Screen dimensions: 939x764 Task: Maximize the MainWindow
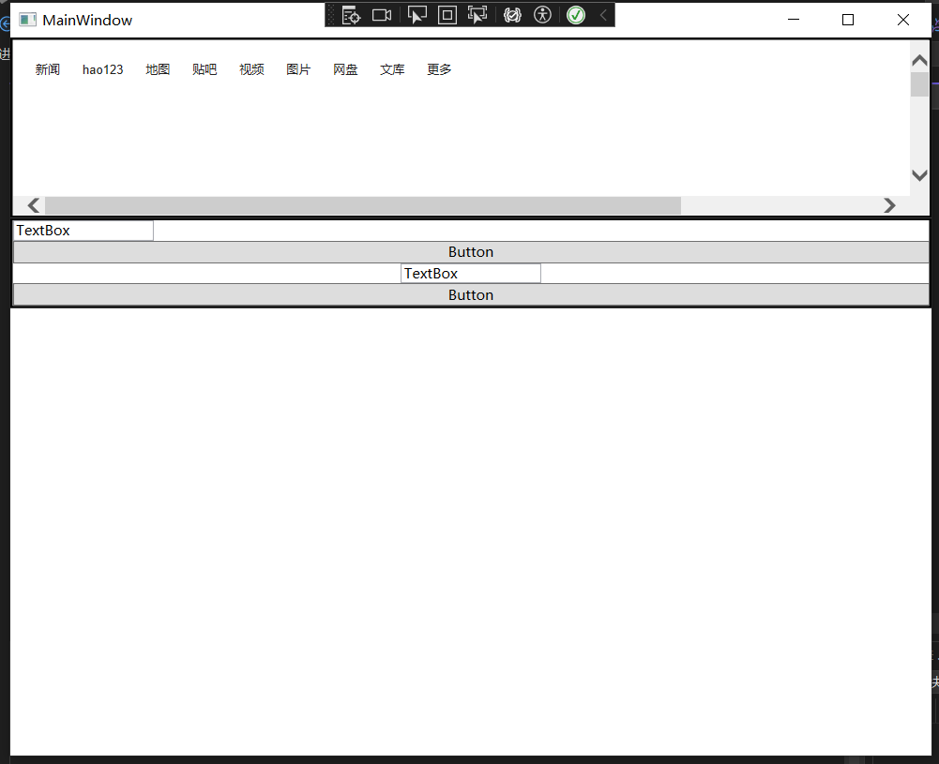tap(848, 20)
